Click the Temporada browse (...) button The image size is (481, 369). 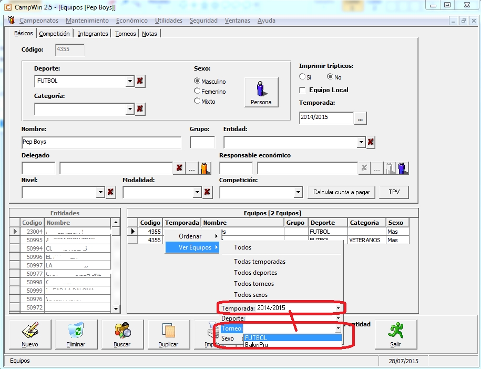click(x=361, y=118)
